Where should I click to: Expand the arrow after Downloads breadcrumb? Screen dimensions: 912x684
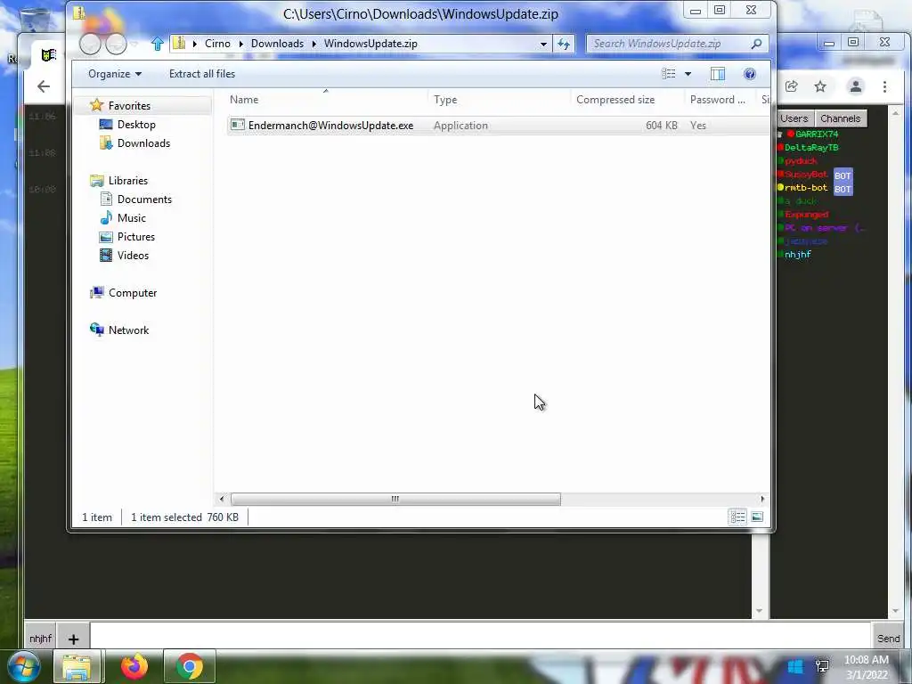pos(314,44)
